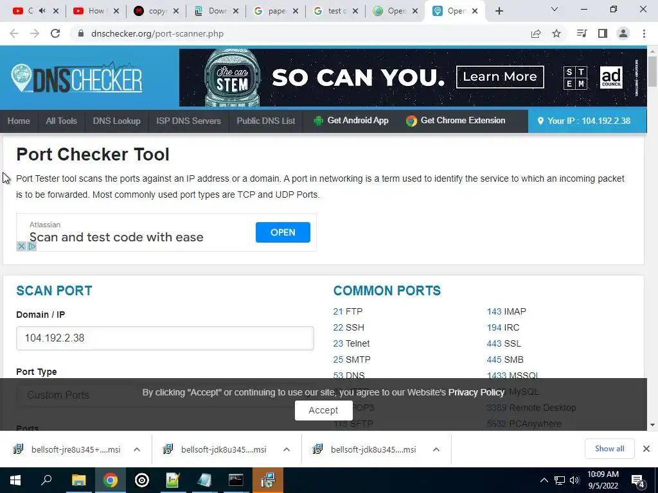The width and height of the screenshot is (658, 493).
Task: Click the tab search chevron
Action: 555,9
